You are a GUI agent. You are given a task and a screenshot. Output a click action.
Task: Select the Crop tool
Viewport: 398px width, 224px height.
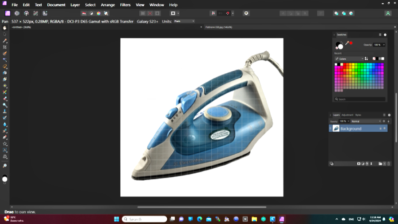[5, 47]
